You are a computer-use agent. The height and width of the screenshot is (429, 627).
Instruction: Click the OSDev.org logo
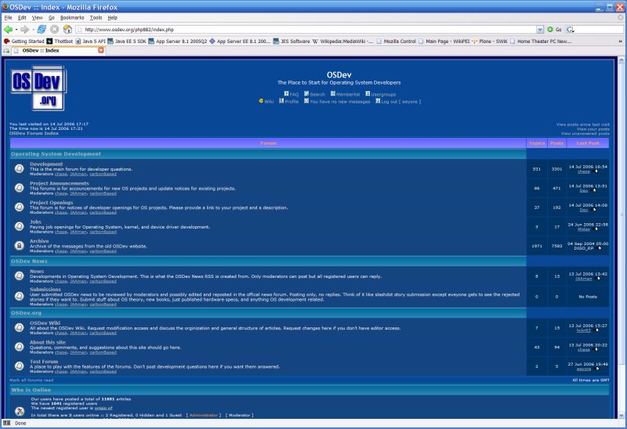pos(38,88)
